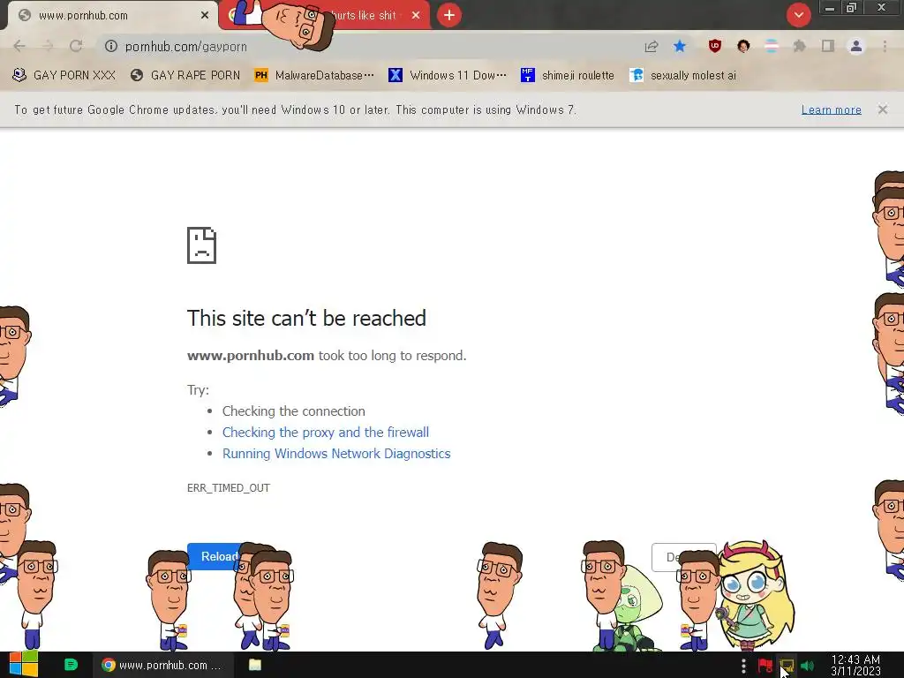
Task: Click the sad page error icon
Action: coord(202,245)
